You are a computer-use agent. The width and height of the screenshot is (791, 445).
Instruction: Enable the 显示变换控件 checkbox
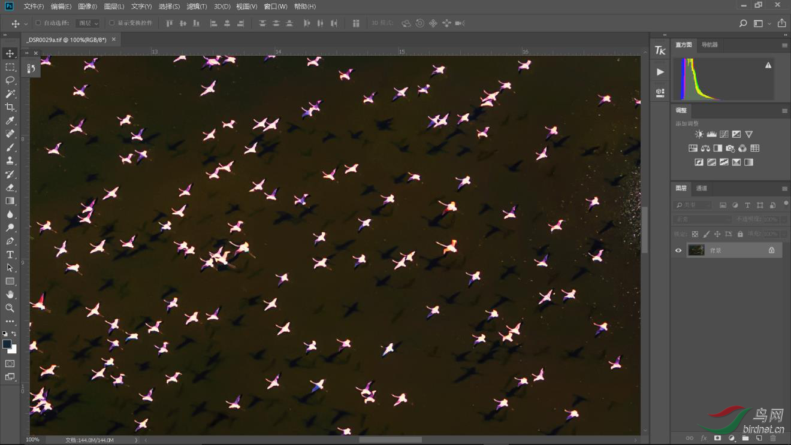[111, 23]
